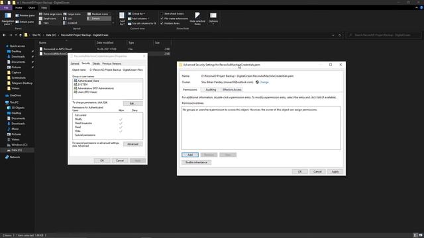Click OK in Advanced Security Settings
Image resolution: width=424 pixels, height=238 pixels.
299,172
